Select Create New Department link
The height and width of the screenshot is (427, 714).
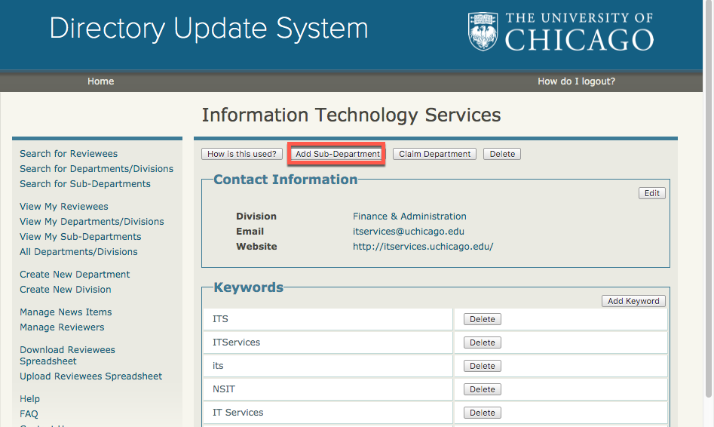[x=75, y=275]
